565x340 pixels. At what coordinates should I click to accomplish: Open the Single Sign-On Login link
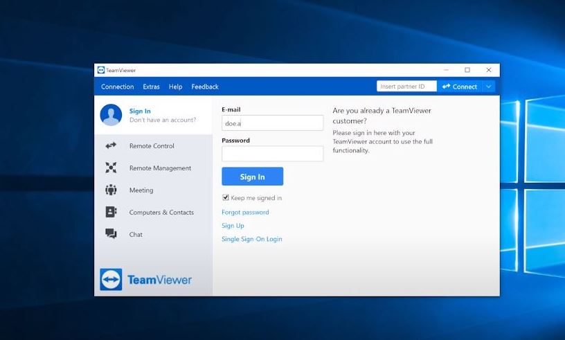(x=252, y=239)
